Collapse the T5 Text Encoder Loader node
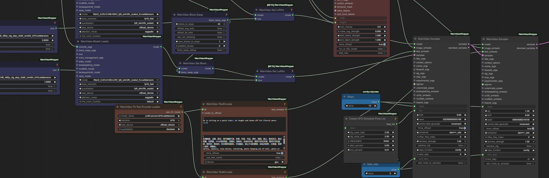The width and height of the screenshot is (549, 178). tap(118, 107)
